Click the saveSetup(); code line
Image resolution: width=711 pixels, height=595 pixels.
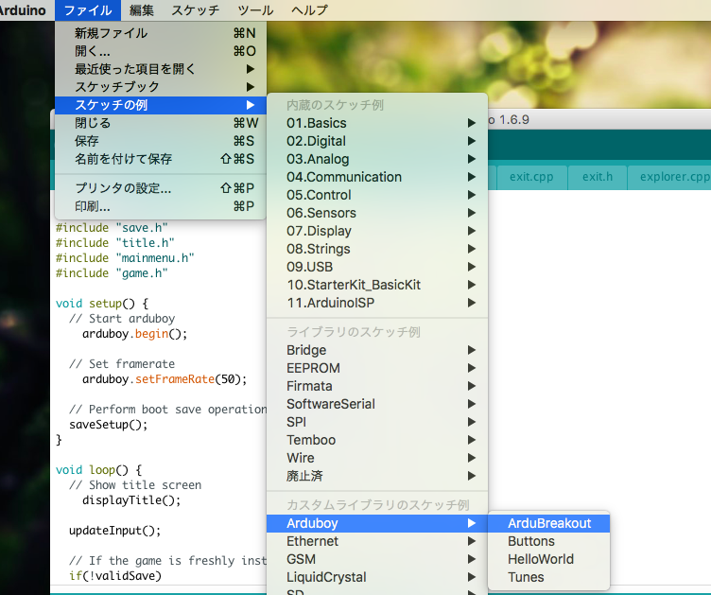109,425
